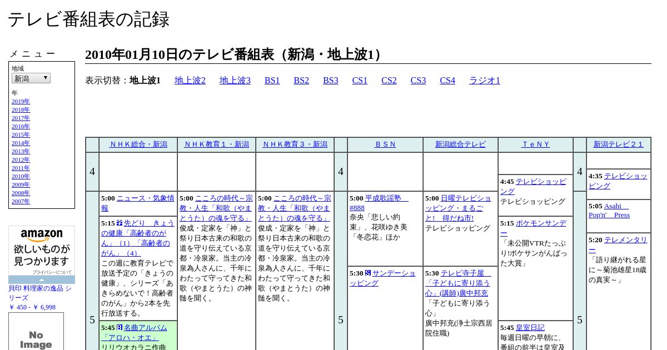
Task: Open 4:45 テレビショッピング on TeNY
Action: pos(534,186)
